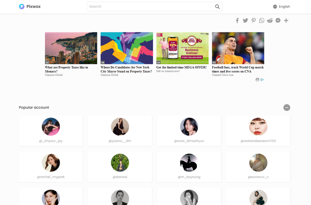Open @_imyour_joy account card

click(51, 131)
